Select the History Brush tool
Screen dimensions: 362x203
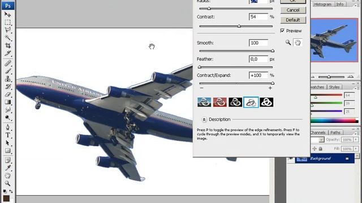7,86
